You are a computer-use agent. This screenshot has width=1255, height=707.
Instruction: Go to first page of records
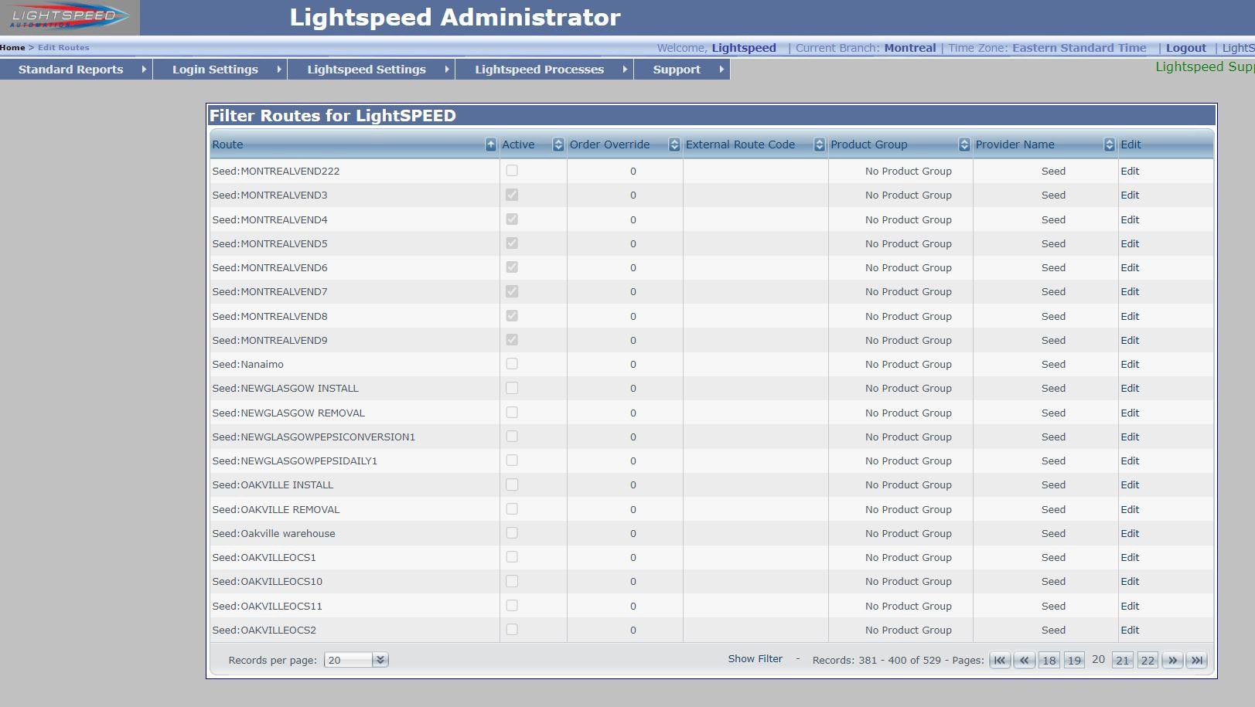pyautogui.click(x=1000, y=660)
